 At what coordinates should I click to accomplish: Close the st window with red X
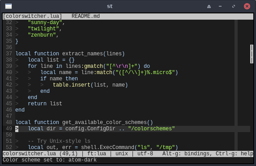pos(247,6)
